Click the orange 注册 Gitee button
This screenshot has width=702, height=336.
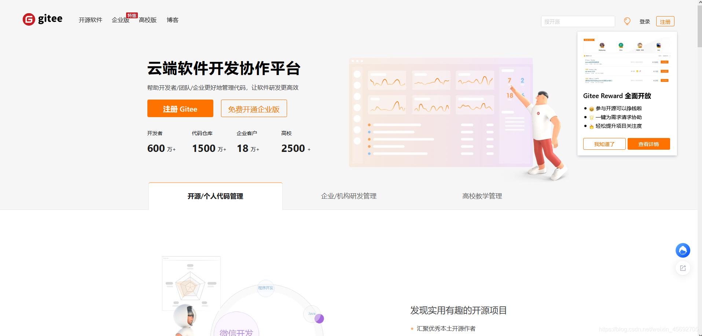(x=180, y=108)
